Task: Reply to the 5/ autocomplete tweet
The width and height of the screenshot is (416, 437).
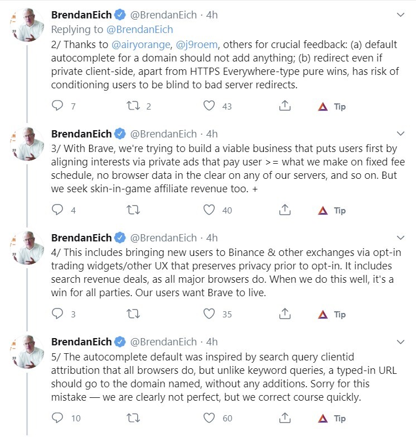Action: [x=57, y=418]
